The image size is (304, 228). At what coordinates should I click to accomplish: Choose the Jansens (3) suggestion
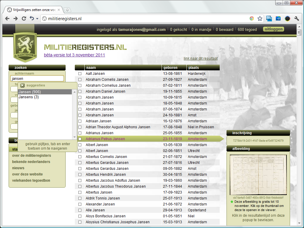[29, 97]
